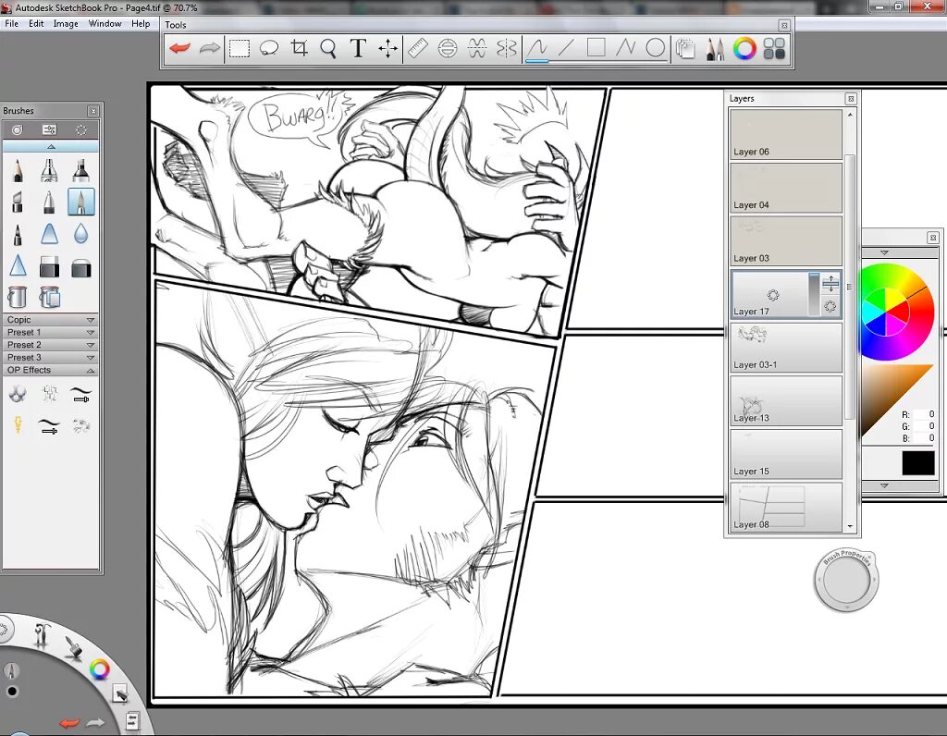Viewport: 947px width, 736px height.
Task: Collapse the brush set with up arrow
Action: [x=51, y=146]
